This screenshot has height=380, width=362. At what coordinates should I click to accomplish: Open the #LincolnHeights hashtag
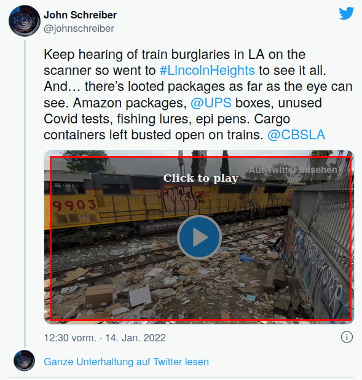tap(207, 71)
